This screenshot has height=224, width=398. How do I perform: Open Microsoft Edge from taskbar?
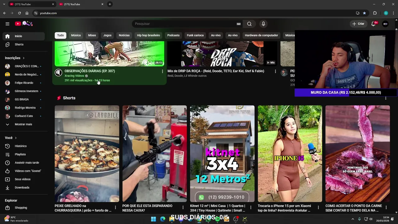[x=163, y=219]
